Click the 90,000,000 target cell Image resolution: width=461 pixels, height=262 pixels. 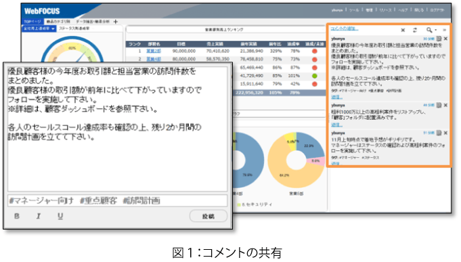pyautogui.click(x=184, y=51)
